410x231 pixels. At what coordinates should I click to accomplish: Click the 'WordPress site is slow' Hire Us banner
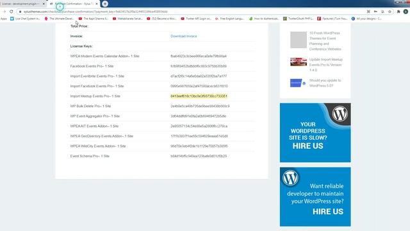pyautogui.click(x=315, y=133)
